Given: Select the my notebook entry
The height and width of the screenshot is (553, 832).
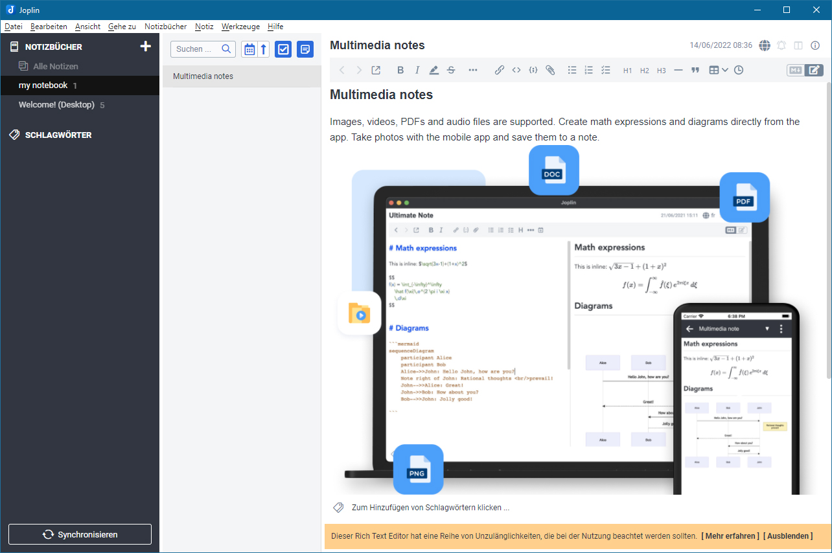Looking at the screenshot, I should 80,85.
